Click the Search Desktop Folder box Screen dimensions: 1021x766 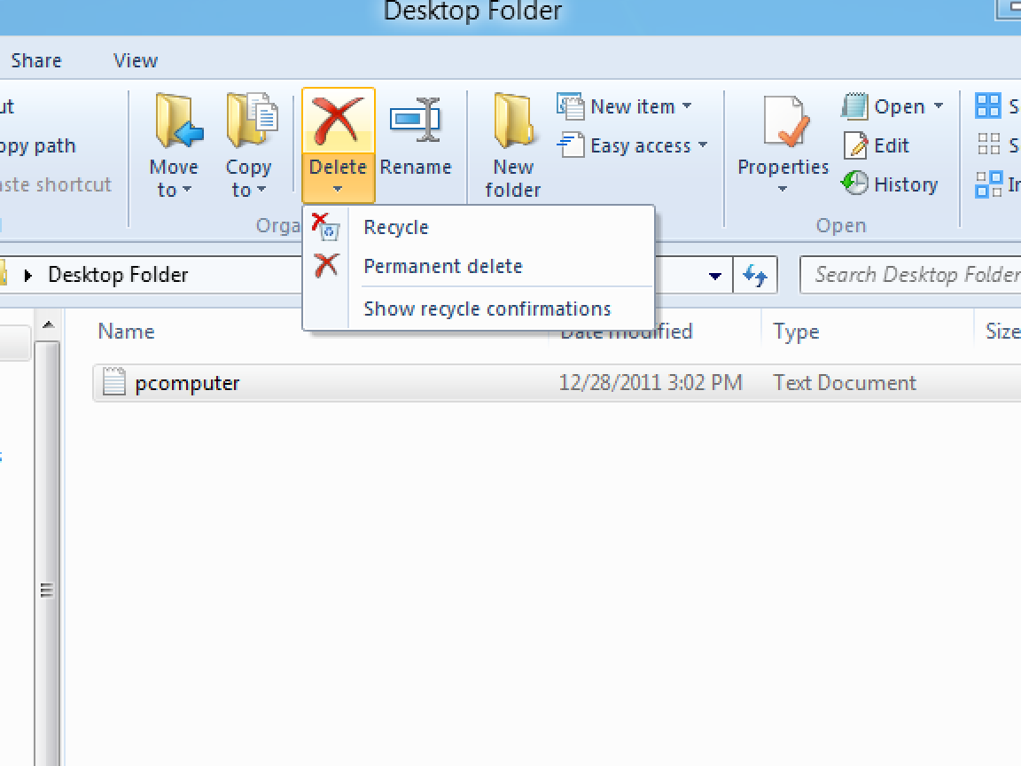[x=910, y=275]
